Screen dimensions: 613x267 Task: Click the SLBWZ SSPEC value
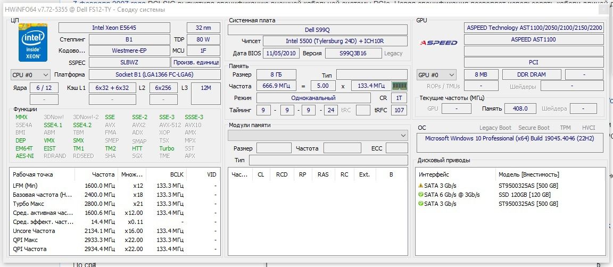tap(129, 63)
